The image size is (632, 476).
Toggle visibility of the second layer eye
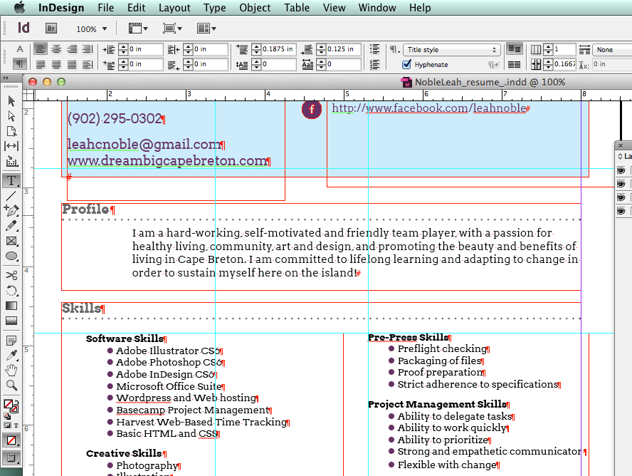point(621,185)
